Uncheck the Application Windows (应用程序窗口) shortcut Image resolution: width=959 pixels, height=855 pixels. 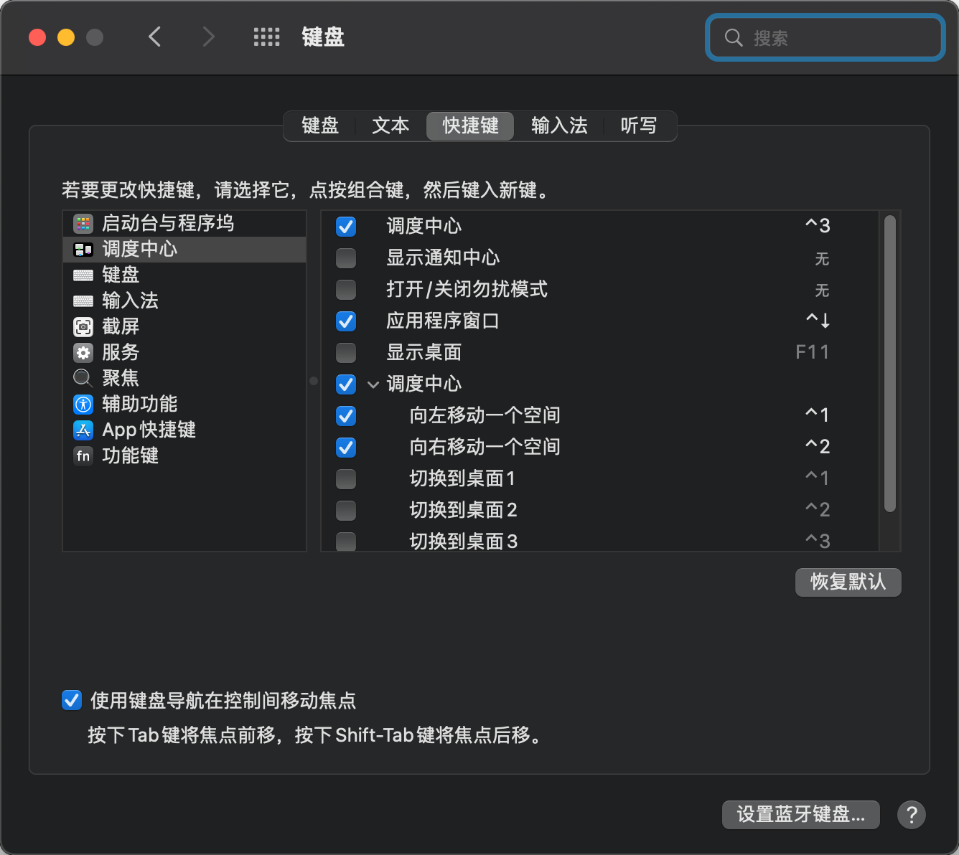(346, 321)
